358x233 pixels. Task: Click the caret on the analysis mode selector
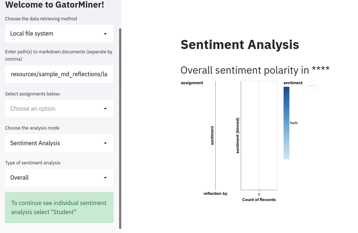click(105, 143)
